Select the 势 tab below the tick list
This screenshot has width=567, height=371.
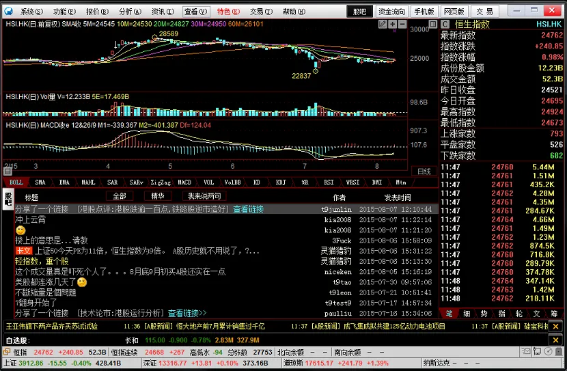(484, 314)
